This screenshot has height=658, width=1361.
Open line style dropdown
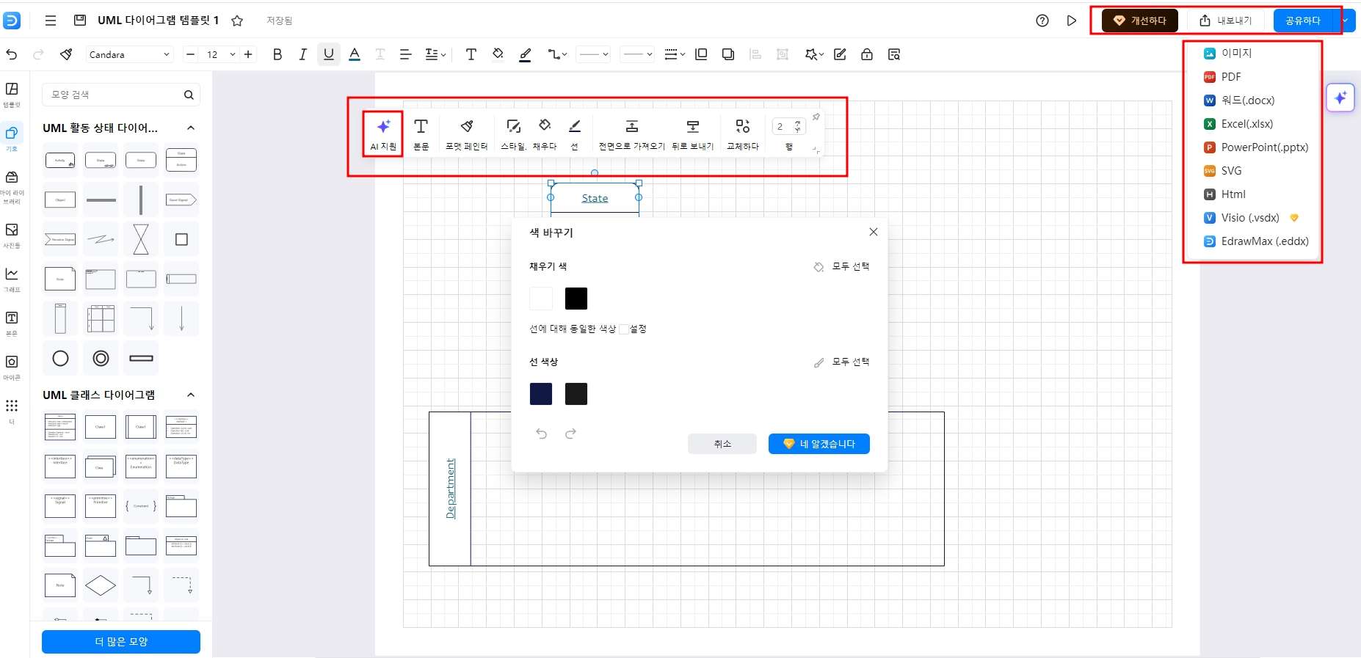(x=593, y=54)
